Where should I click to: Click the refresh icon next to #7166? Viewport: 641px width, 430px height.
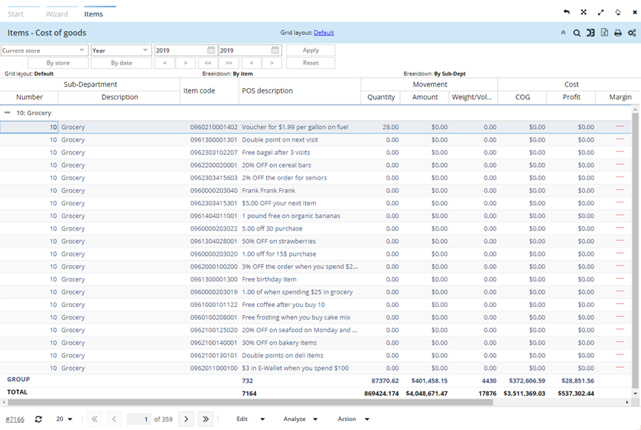(39, 420)
